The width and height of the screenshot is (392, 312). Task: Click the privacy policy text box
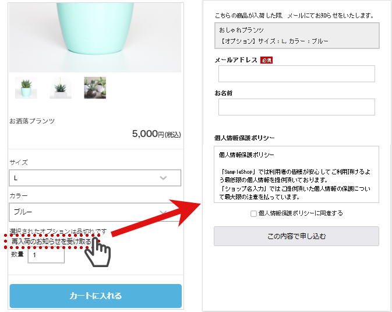pyautogui.click(x=296, y=174)
